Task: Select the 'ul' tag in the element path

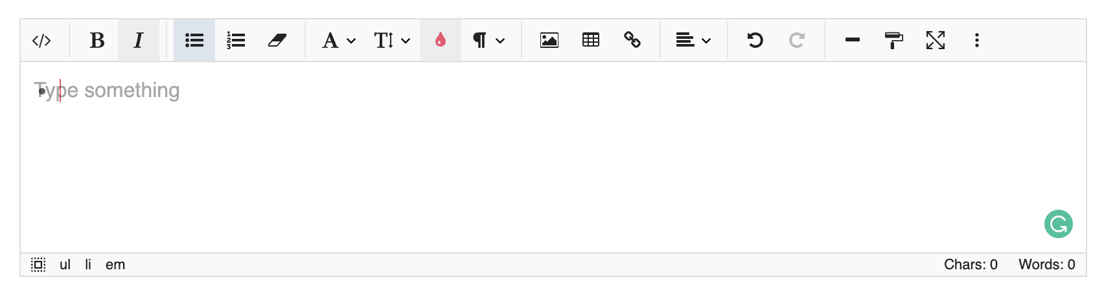Action: click(65, 265)
